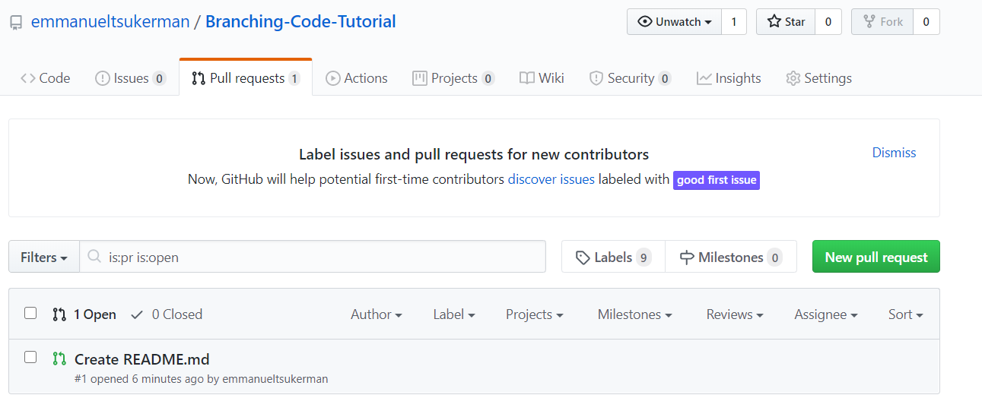Open the Sort dropdown
Viewport: 982px width, 417px height.
click(x=905, y=314)
